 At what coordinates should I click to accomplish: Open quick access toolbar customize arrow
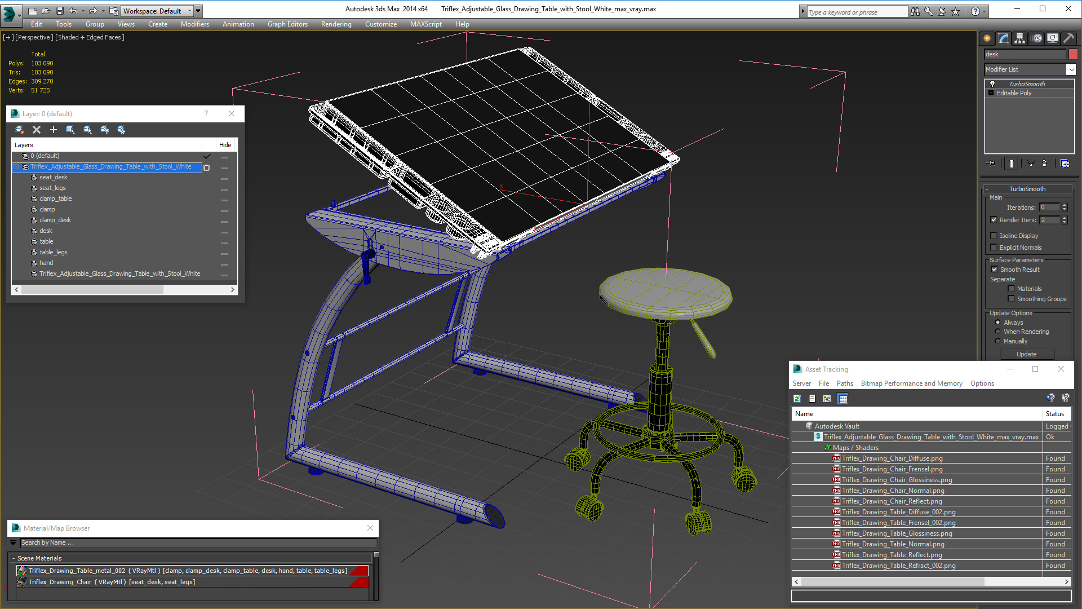(x=198, y=11)
